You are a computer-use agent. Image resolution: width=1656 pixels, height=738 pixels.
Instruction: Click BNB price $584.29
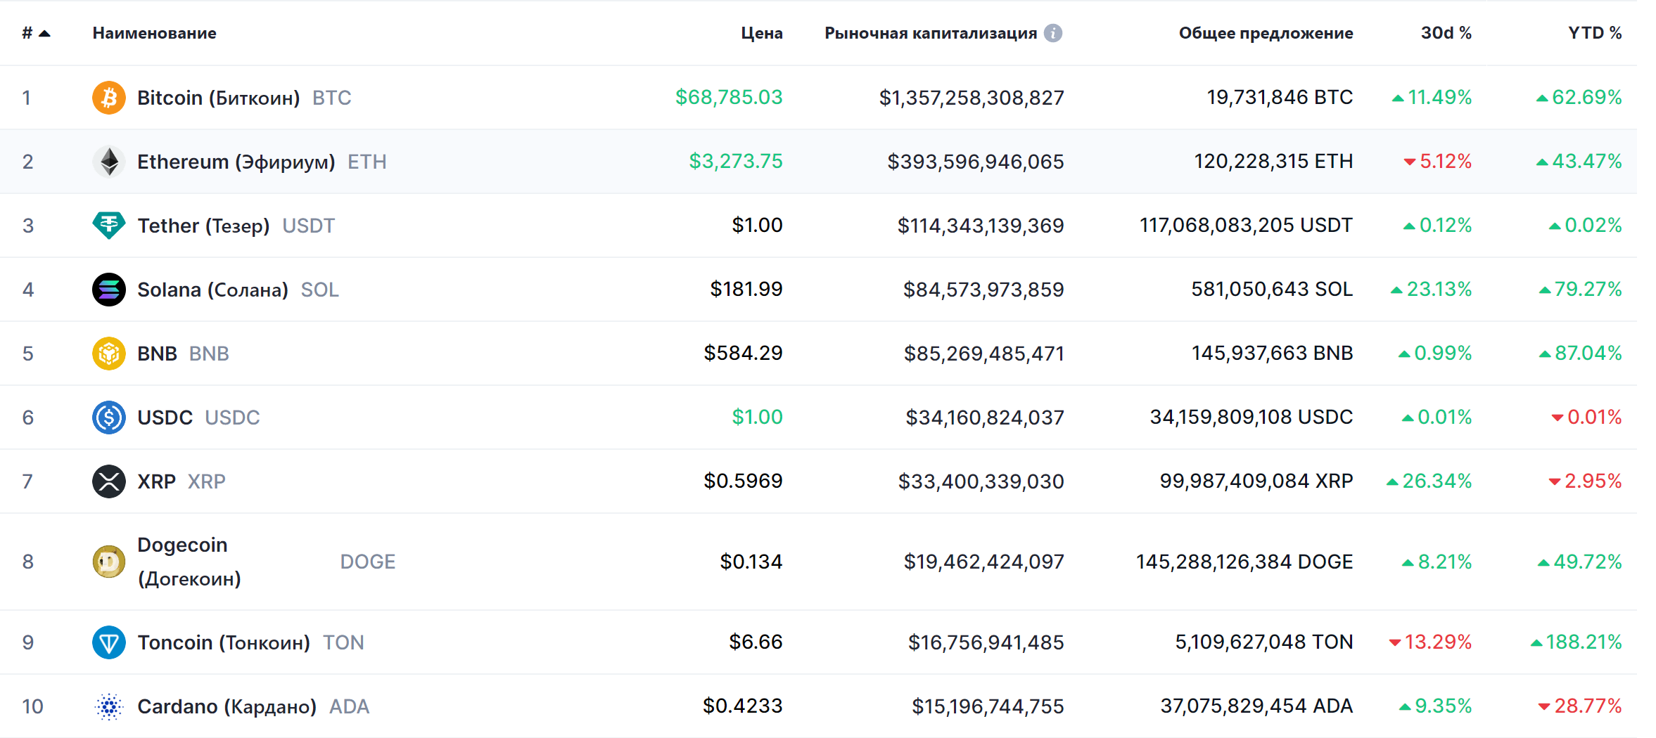pyautogui.click(x=744, y=353)
